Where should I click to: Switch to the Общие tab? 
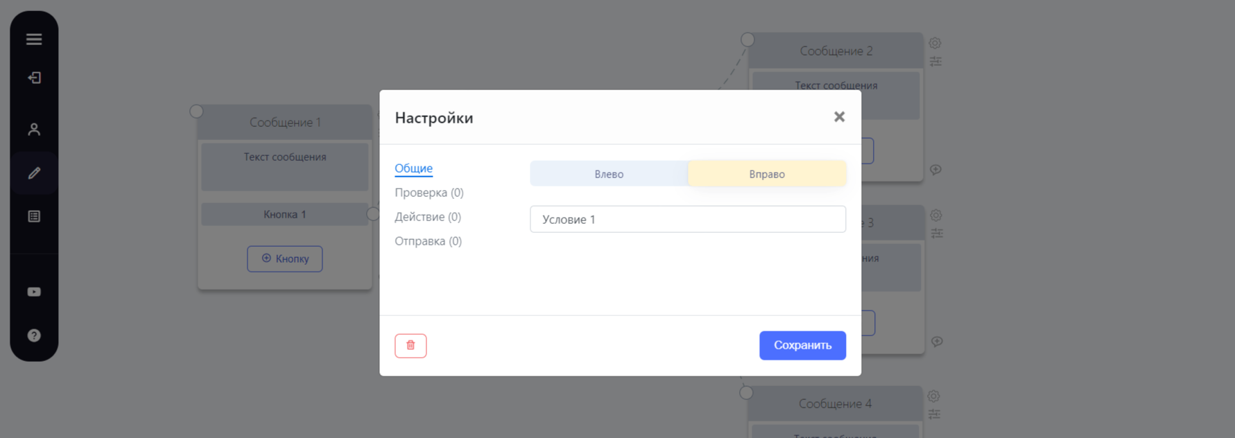413,168
